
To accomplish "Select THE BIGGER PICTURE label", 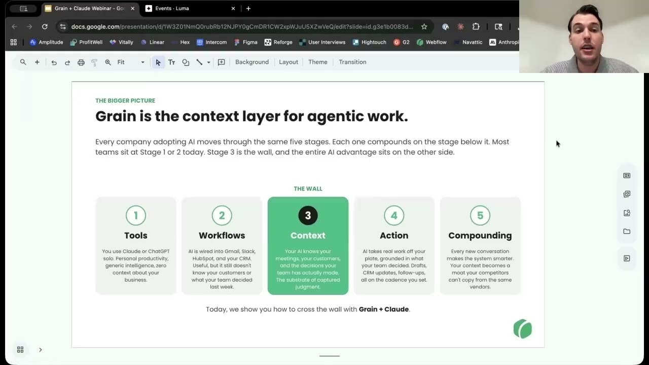I will pos(125,100).
